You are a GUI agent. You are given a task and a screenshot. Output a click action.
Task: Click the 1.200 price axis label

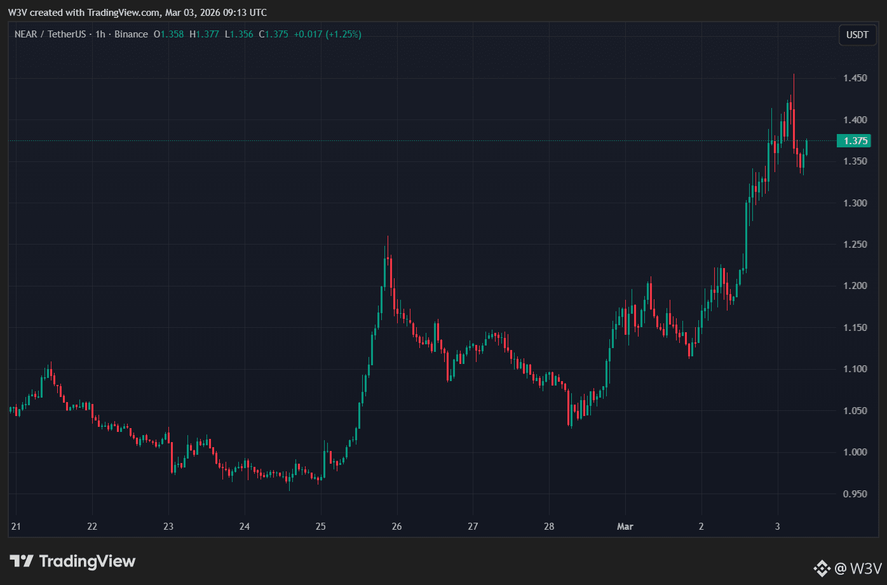pos(855,286)
